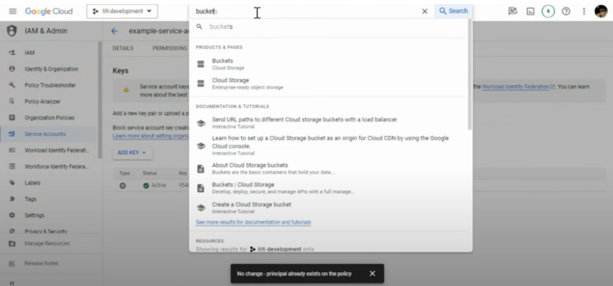Open Create a Cloud Storage bucket tutorial
The image size is (613, 286).
coord(329,207)
